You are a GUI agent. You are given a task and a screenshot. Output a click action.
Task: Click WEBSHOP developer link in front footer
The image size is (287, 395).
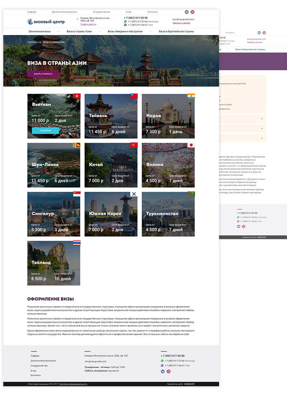click(x=189, y=384)
